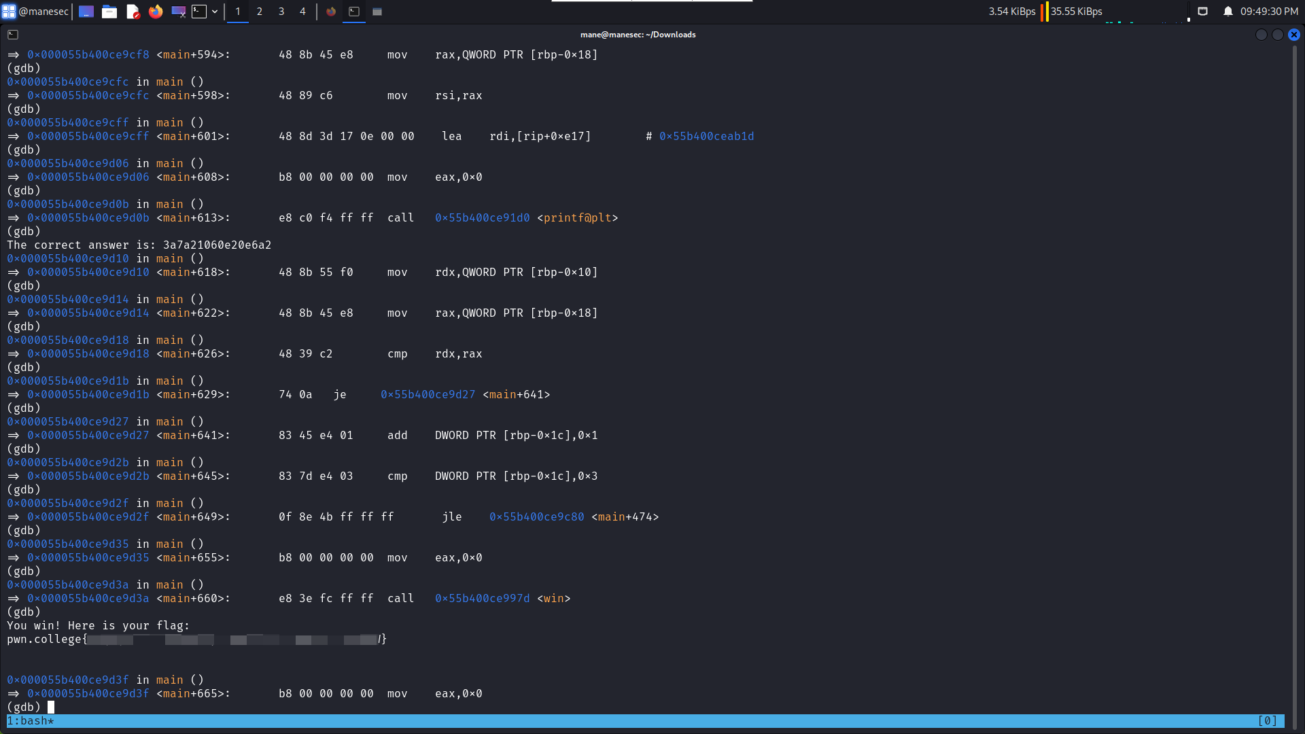Click the notification bell icon
Screen dimensions: 1305x734
[1228, 11]
